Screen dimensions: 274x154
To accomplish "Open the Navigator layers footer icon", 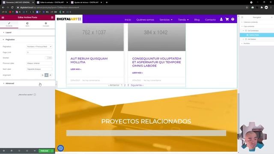I will [x=12, y=151].
